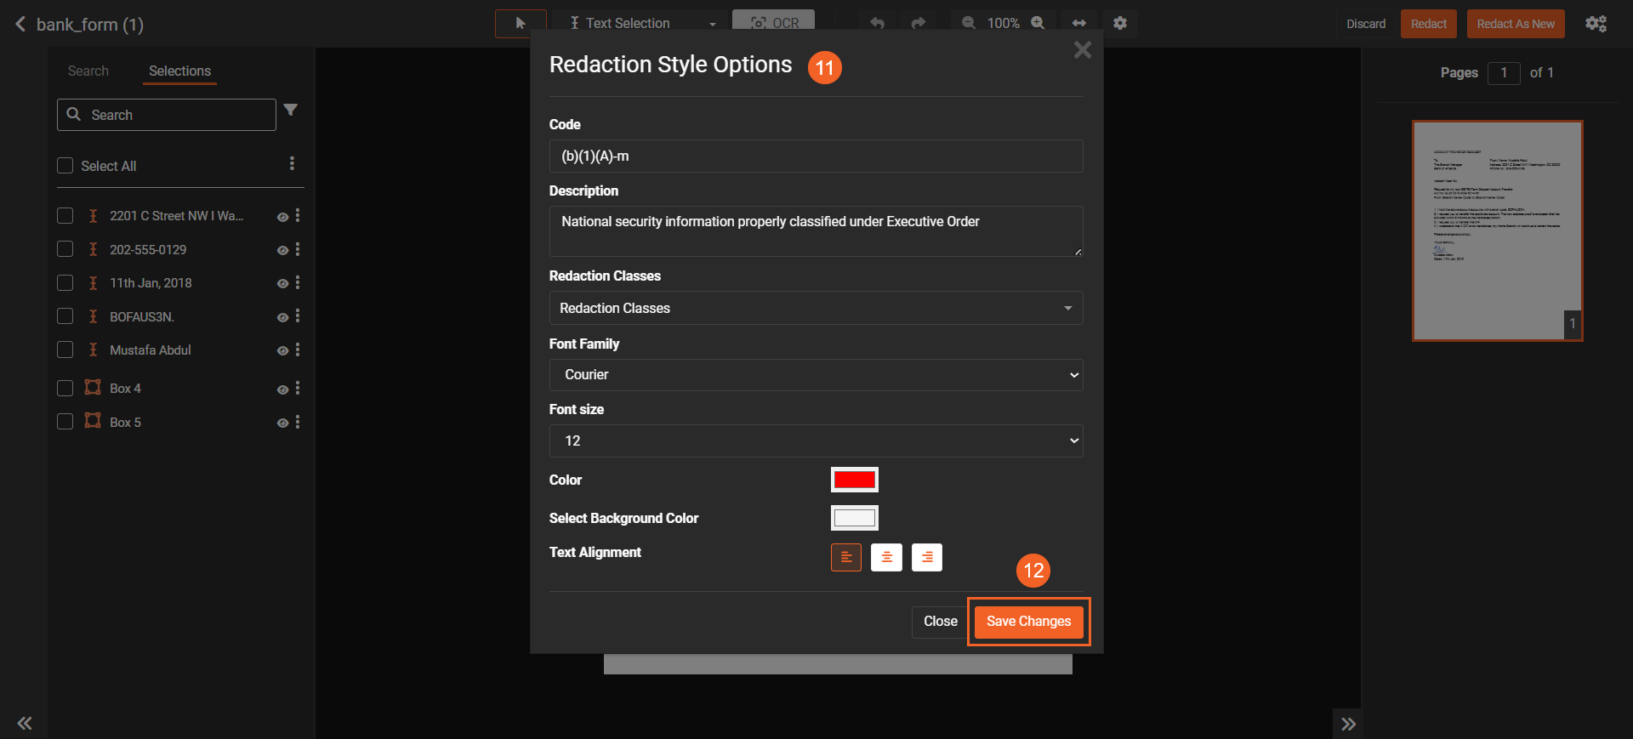The width and height of the screenshot is (1633, 739).
Task: Click the Save Changes button
Action: 1028,622
